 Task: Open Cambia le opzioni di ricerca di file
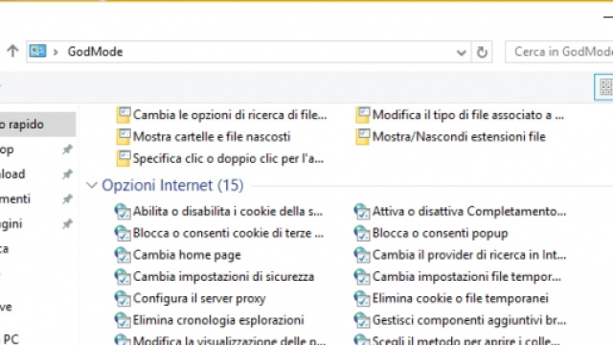[230, 115]
